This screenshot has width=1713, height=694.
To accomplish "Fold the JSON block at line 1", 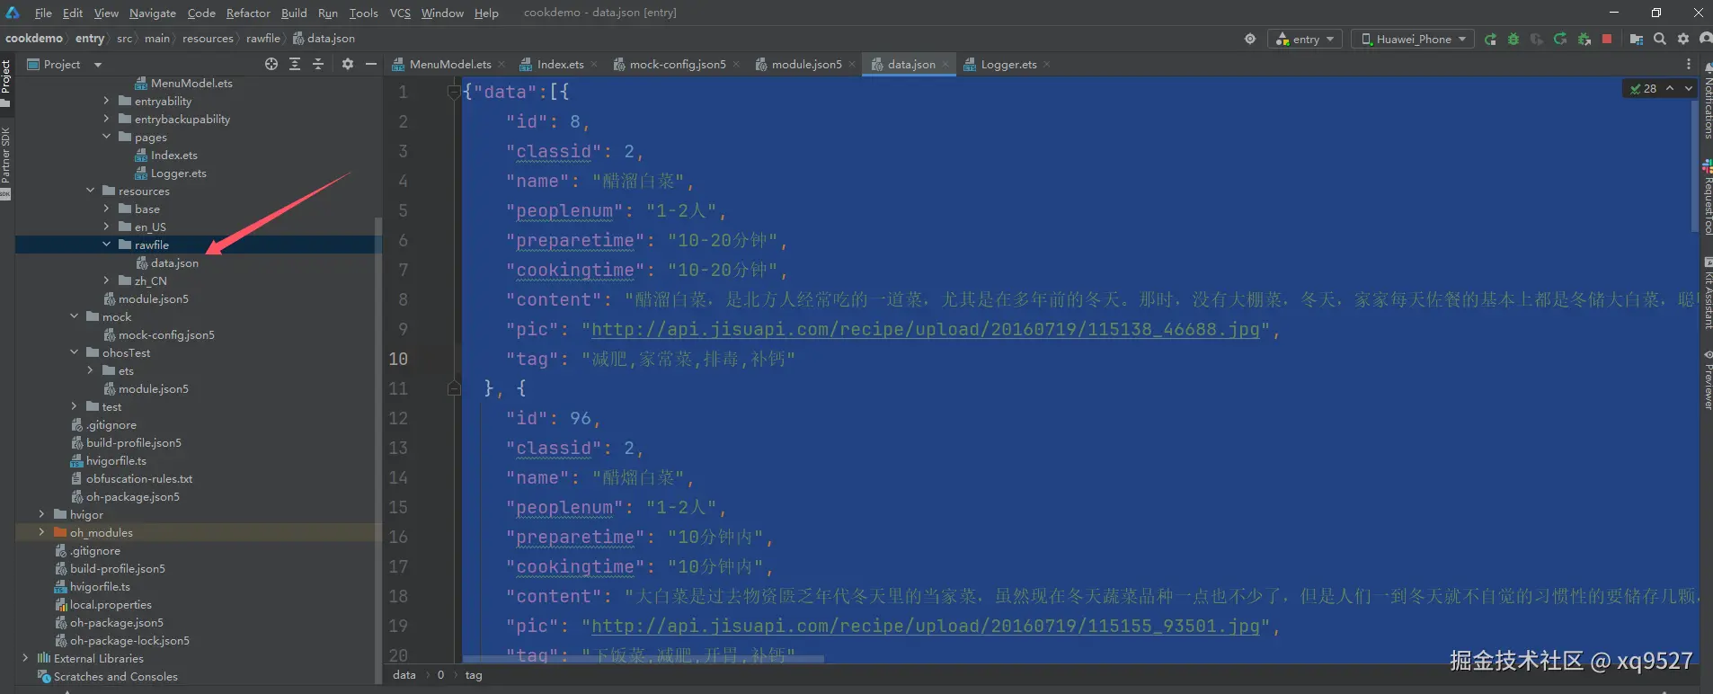I will coord(454,92).
